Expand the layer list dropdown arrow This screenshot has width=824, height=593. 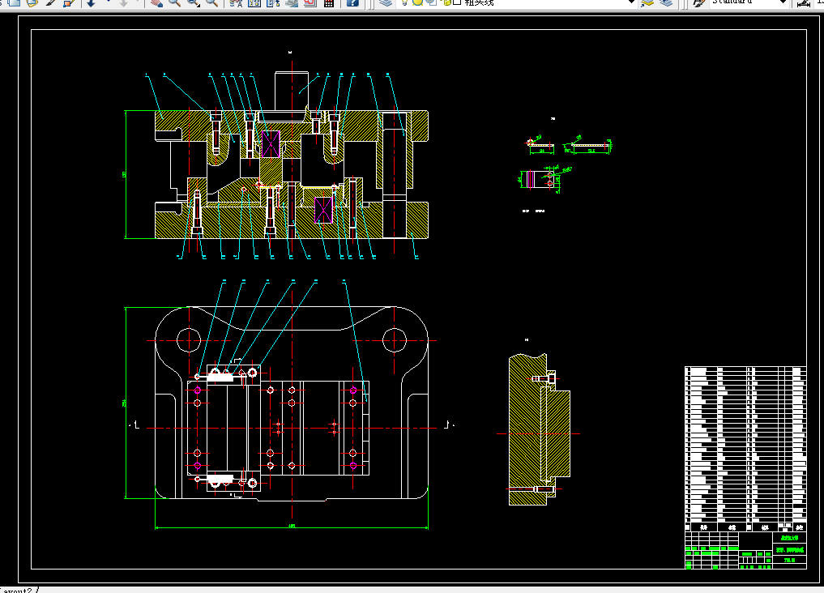[632, 2]
